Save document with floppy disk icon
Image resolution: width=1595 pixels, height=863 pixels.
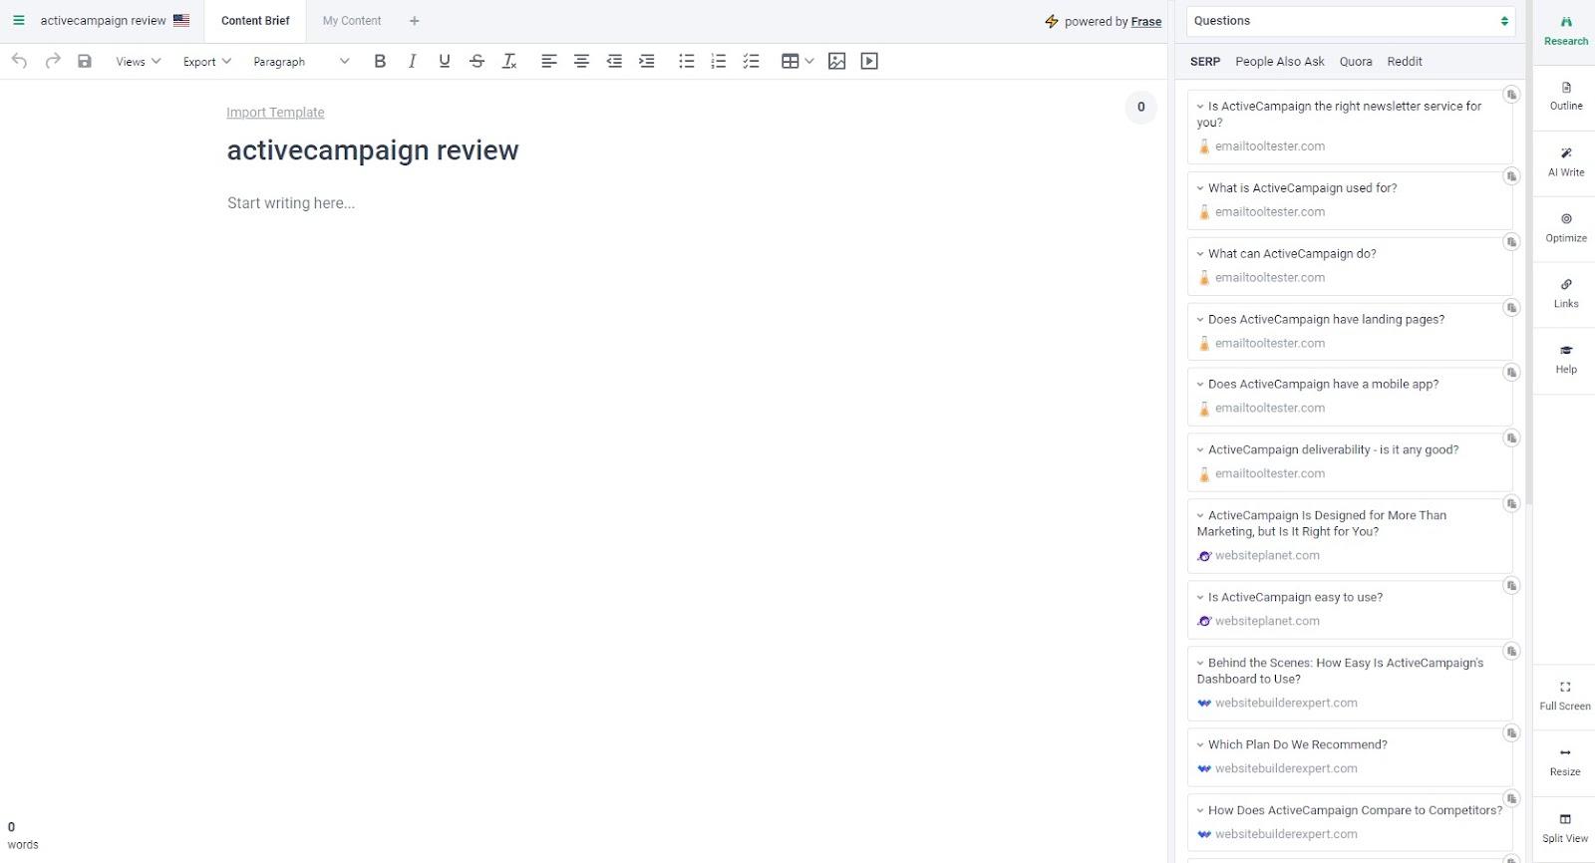[85, 61]
